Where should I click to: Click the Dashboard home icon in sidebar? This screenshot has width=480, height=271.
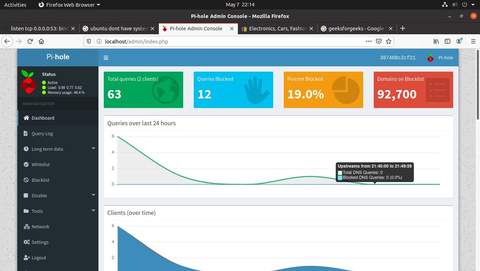[26, 118]
